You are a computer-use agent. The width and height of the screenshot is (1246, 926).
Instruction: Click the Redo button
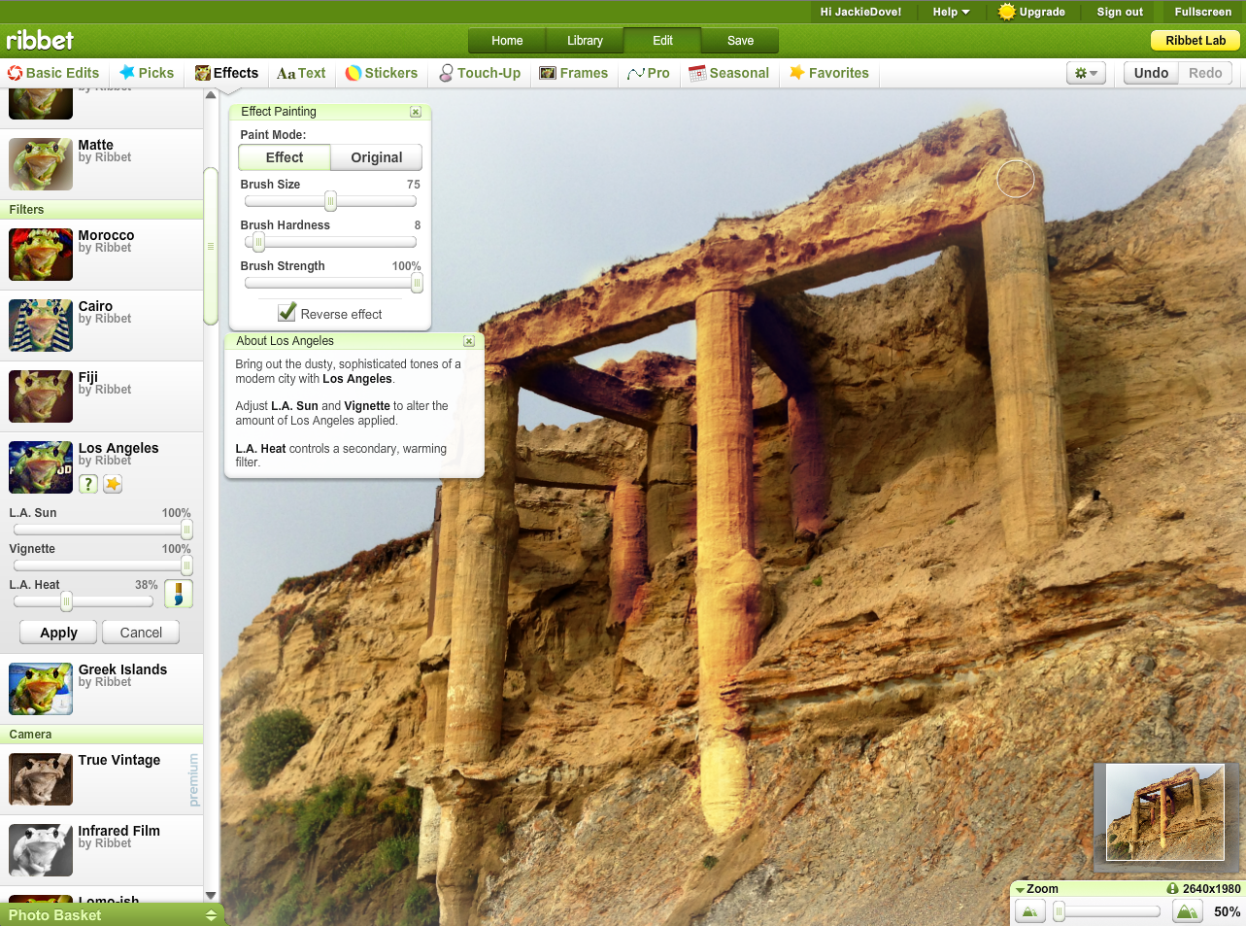coord(1205,73)
